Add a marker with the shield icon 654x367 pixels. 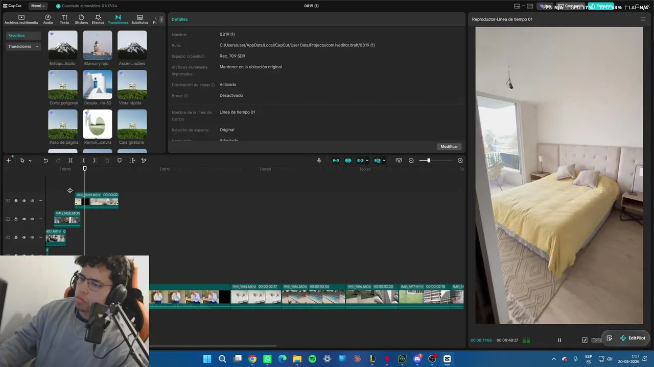tap(120, 161)
